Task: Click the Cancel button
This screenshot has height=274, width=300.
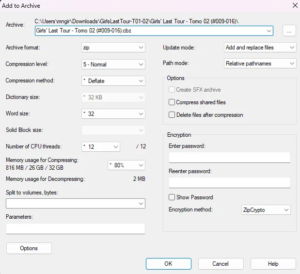Action: [x=221, y=264]
